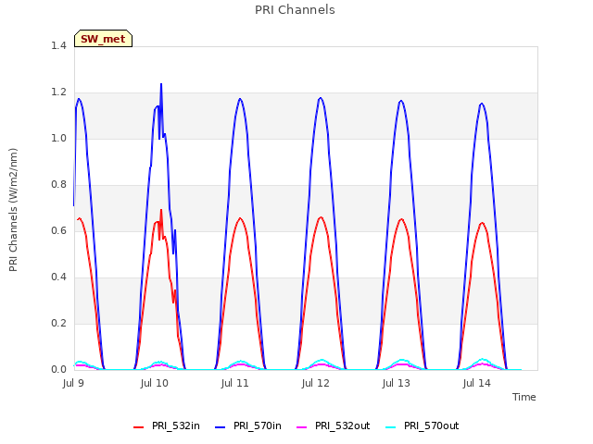Click the 1.4 y-axis tick label
The image size is (593, 444).
pyautogui.click(x=58, y=45)
